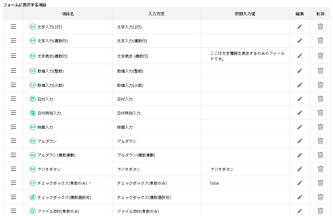The width and height of the screenshot is (333, 216).
Task: Click the 項目名 column header
Action: pyautogui.click(x=68, y=14)
